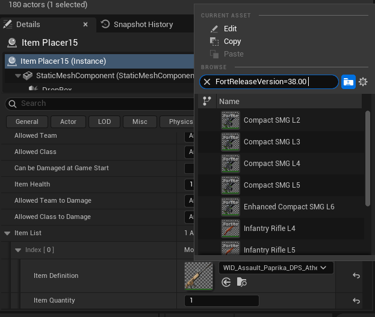Click the Snapshot History clock icon
The image size is (375, 317).
coord(105,24)
